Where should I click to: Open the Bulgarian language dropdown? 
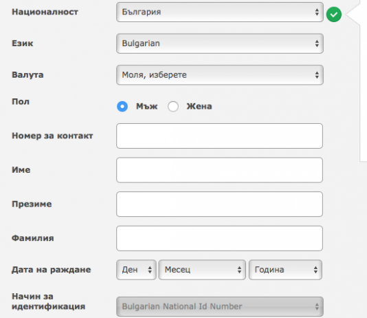220,43
